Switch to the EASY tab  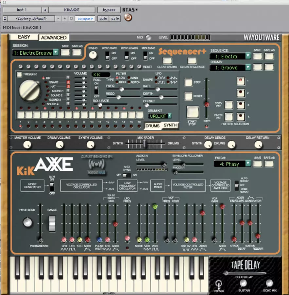(x=24, y=37)
